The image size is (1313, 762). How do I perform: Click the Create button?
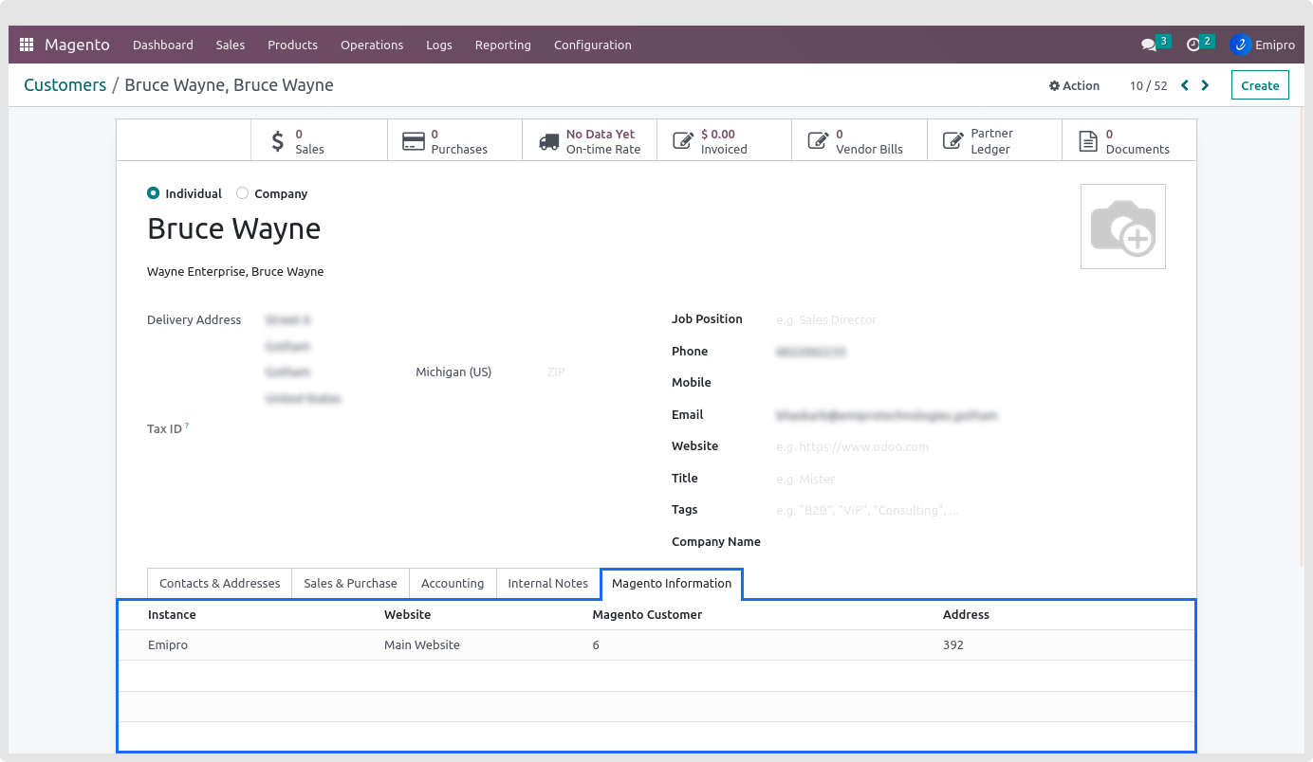click(1260, 85)
